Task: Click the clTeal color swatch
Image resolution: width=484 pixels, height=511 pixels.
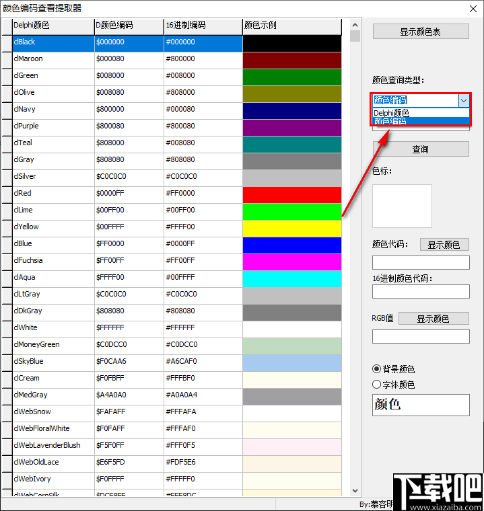Action: click(292, 145)
